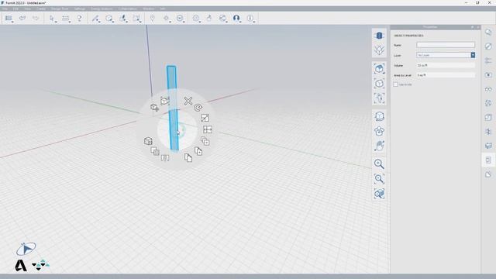Viewport: 496px width, 279px height.
Task: Click the dashed-frame rounded cube icon in navigation bar
Action: tap(379, 84)
